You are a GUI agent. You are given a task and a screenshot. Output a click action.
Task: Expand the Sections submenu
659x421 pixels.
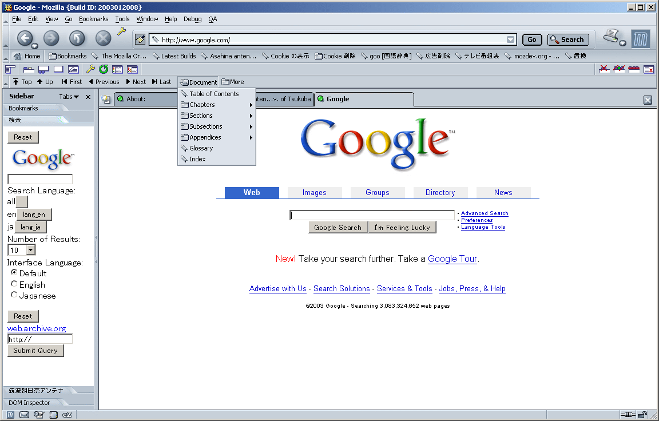pos(217,116)
